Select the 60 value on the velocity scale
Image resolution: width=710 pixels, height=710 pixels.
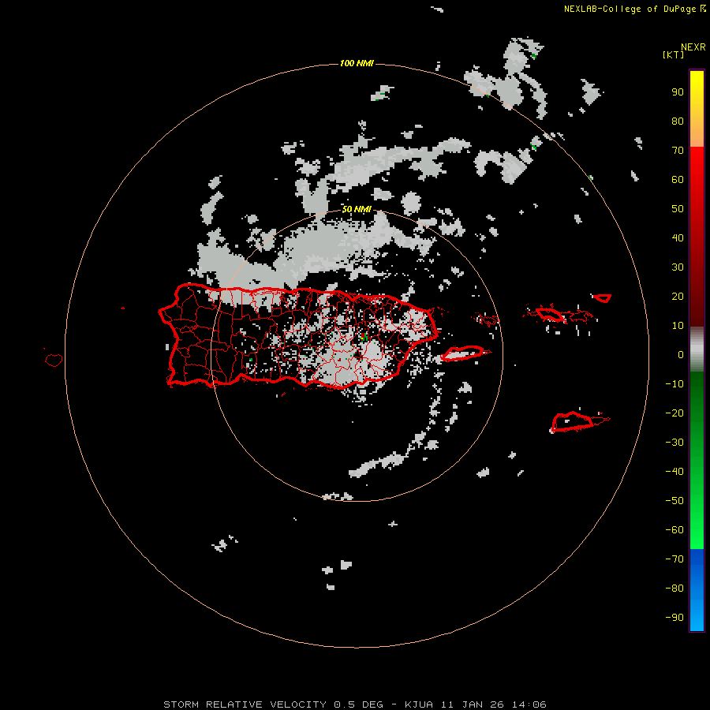coord(678,180)
